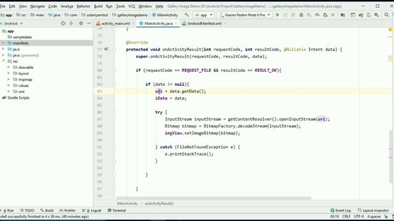Image resolution: width=394 pixels, height=221 pixels.
Task: Open the Xiaomi Redmi Note 6 Pro device dropdown
Action: click(x=245, y=15)
